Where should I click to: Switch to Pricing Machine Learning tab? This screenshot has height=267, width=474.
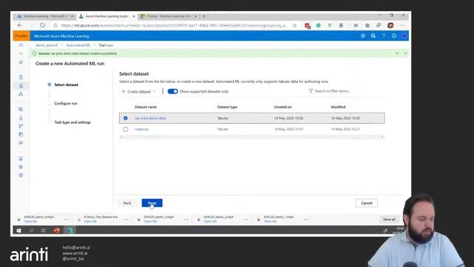coord(169,16)
